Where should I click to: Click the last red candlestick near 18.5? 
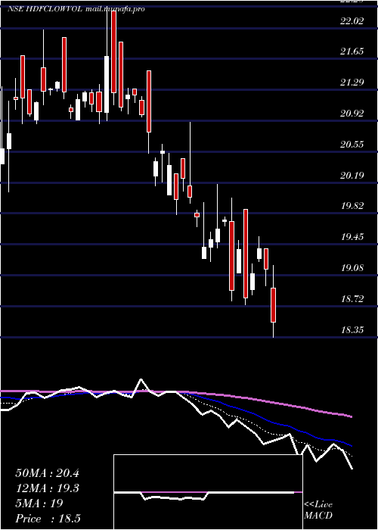pos(274,305)
